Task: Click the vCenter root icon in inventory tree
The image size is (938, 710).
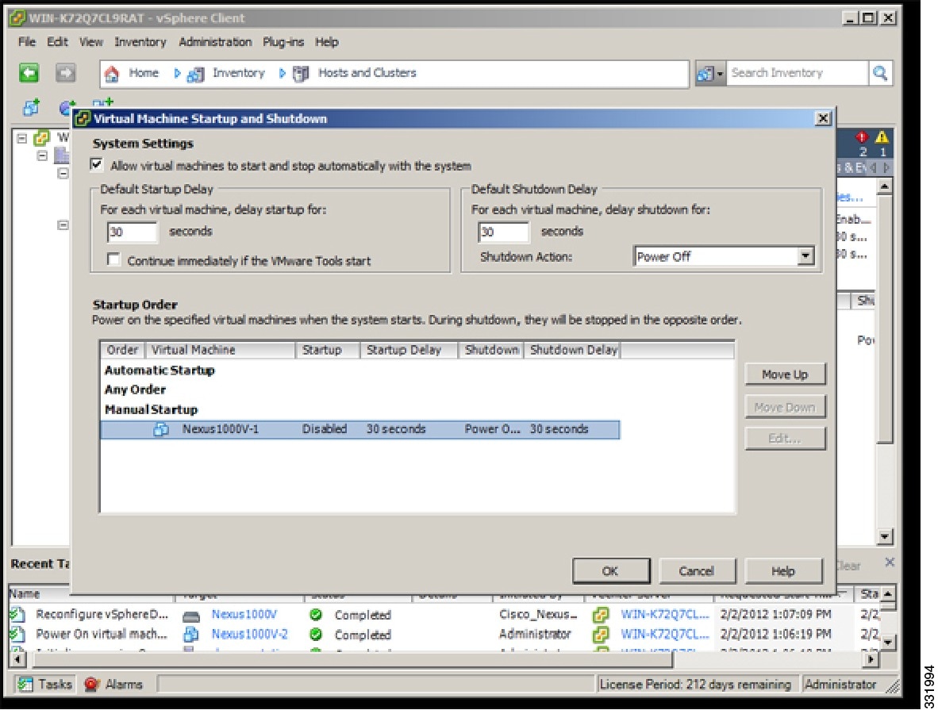Action: coord(41,137)
